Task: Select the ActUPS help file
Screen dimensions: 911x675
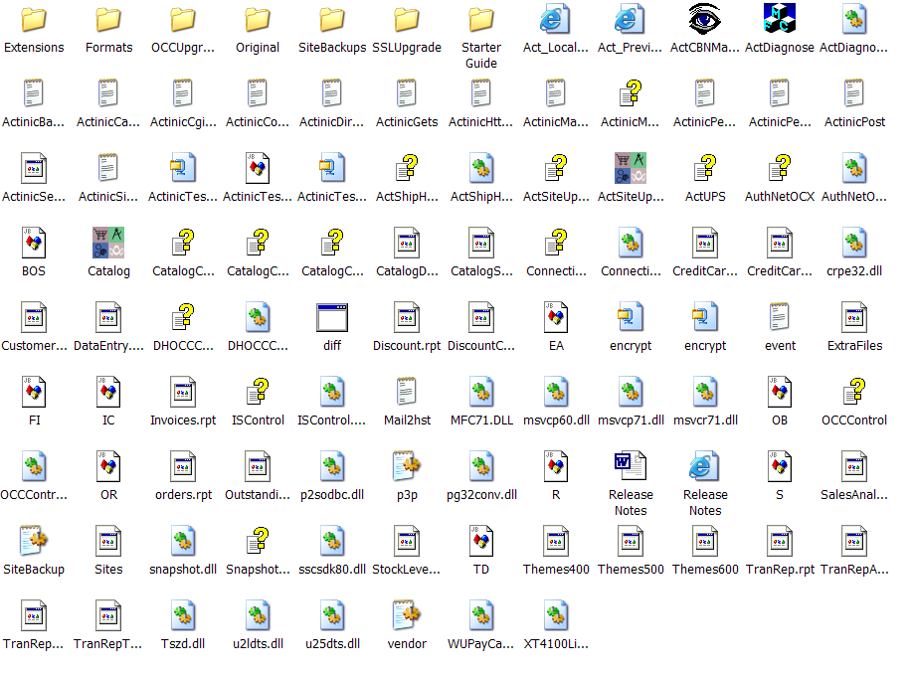Action: [x=705, y=169]
